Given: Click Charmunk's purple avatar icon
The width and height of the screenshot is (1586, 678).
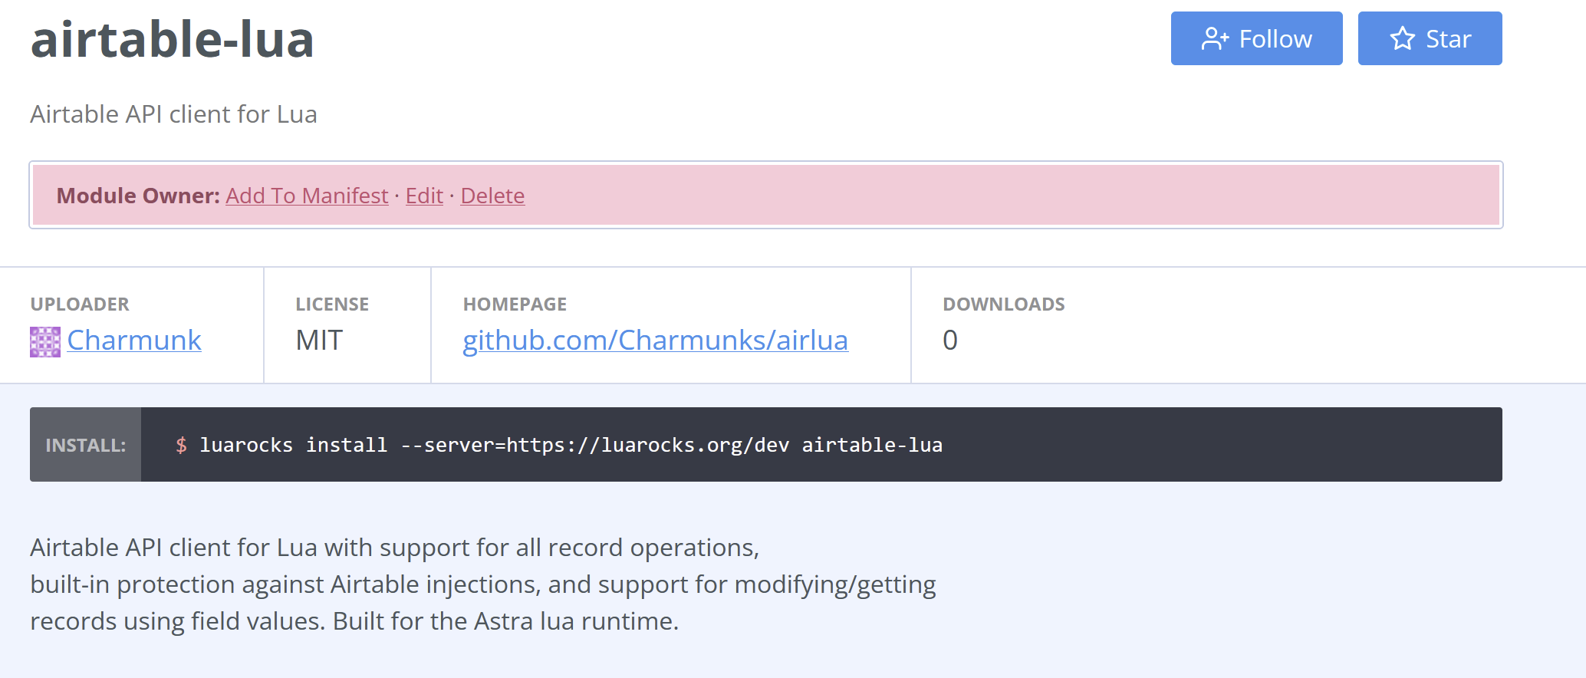Looking at the screenshot, I should [45, 341].
